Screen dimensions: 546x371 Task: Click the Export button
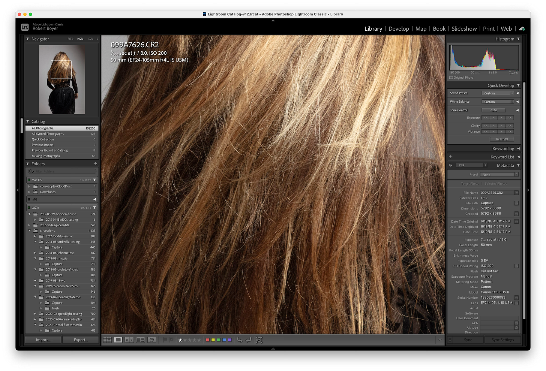click(x=81, y=340)
